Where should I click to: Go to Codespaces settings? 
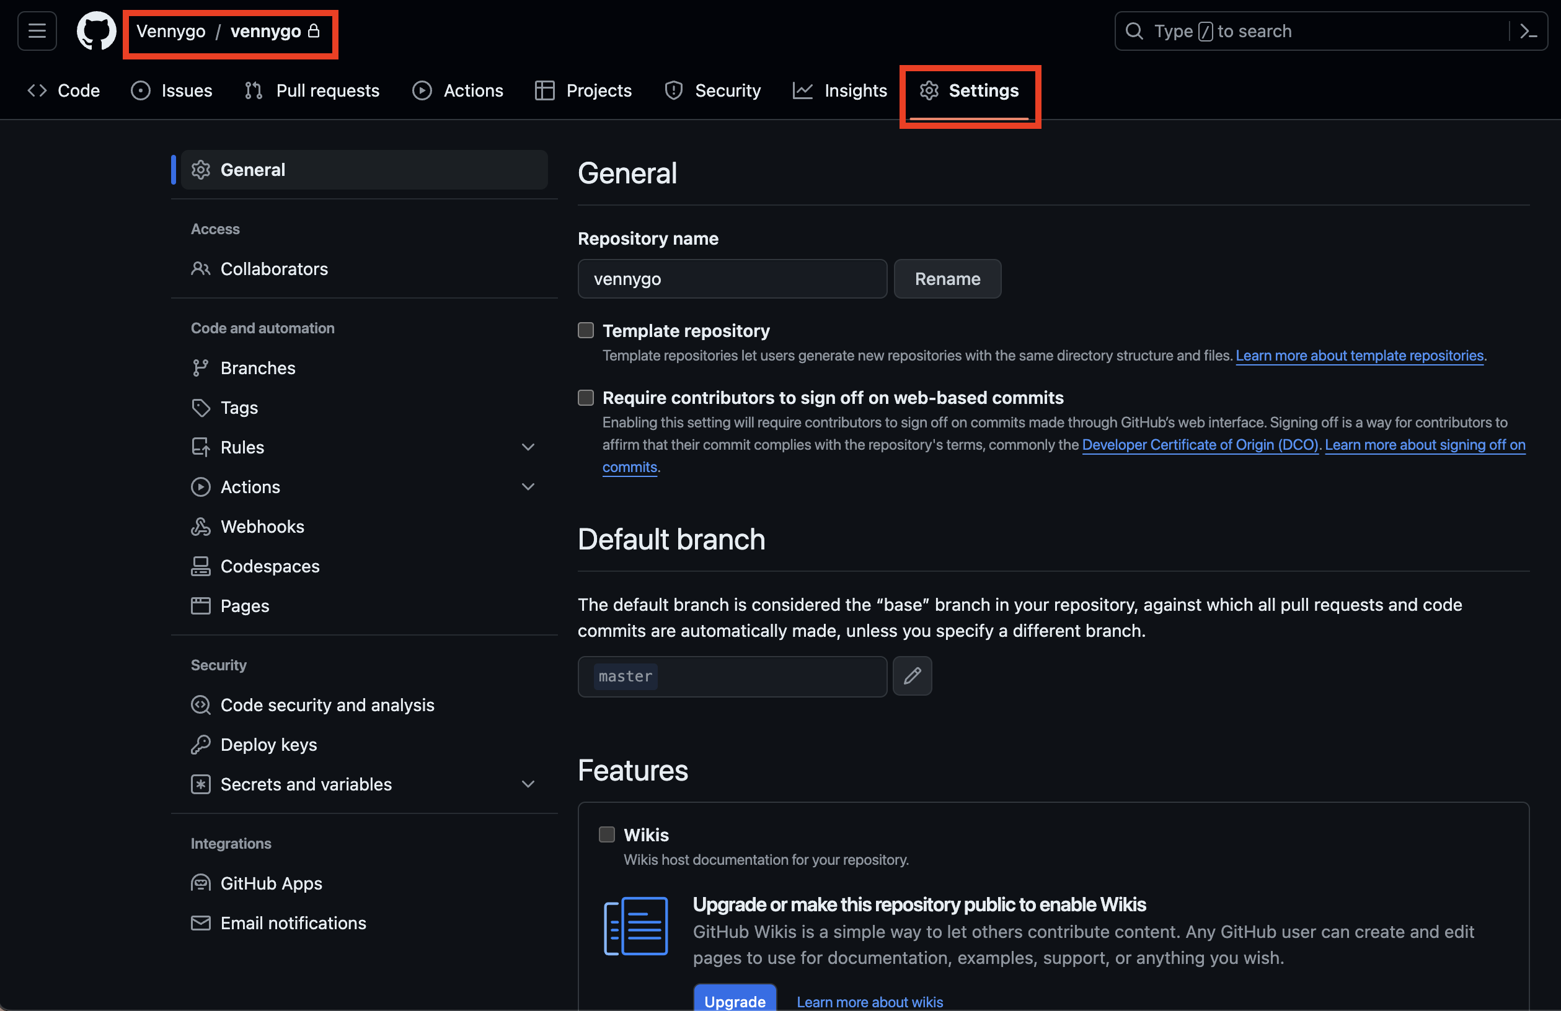[x=270, y=566]
